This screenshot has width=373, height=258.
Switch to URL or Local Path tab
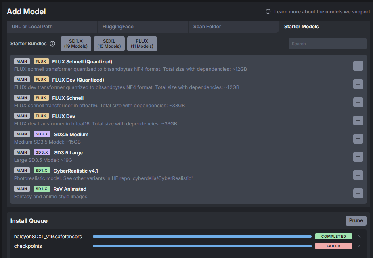[52, 27]
